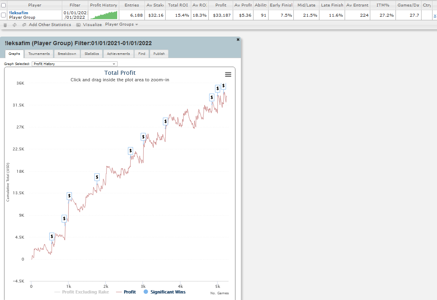Sort by the Filter column header
Image resolution: width=437 pixels, height=300 pixels.
coord(75,5)
